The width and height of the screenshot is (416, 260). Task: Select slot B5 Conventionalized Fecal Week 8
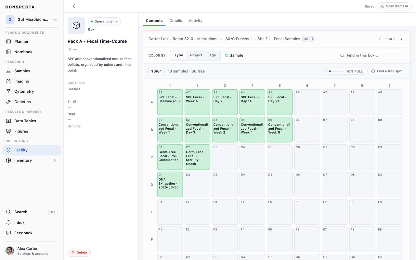tap(280, 130)
